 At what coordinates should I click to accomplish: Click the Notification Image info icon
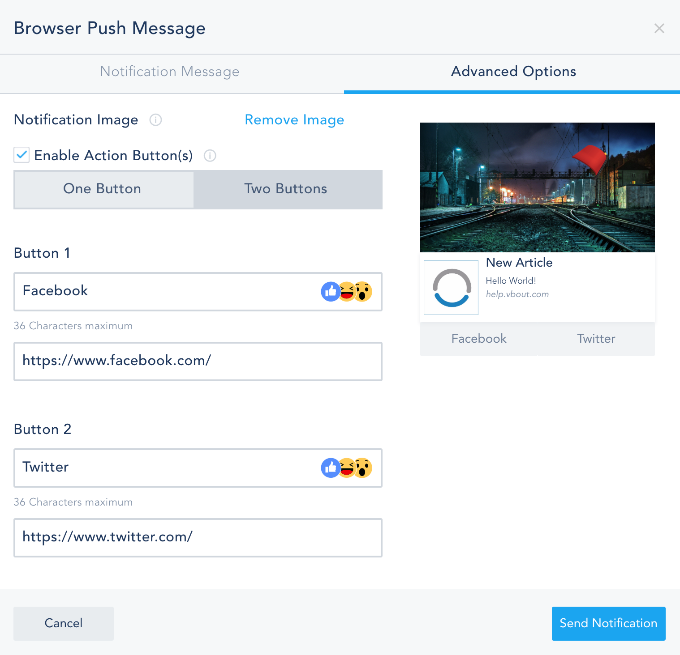pos(155,120)
